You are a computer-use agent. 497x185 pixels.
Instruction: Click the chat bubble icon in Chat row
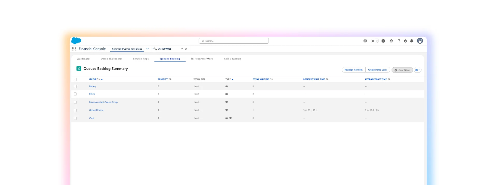coord(230,118)
